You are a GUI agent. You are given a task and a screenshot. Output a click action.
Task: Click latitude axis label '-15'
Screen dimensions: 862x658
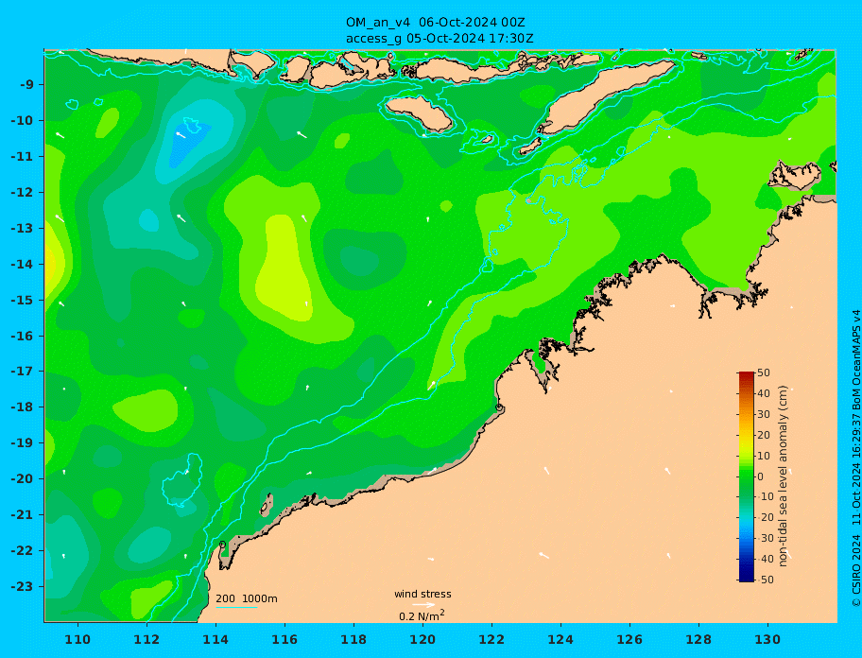[23, 300]
